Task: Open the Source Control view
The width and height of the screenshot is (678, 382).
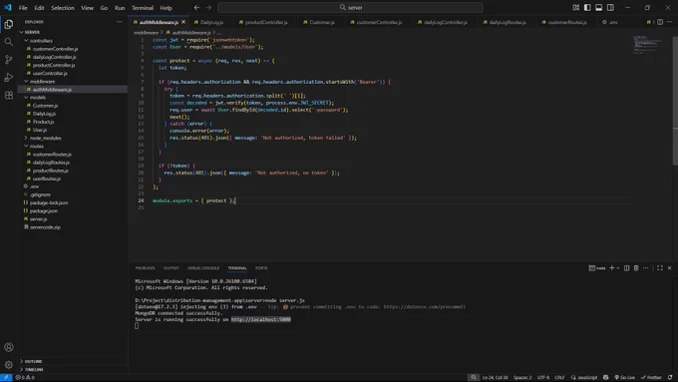Action: [x=9, y=60]
